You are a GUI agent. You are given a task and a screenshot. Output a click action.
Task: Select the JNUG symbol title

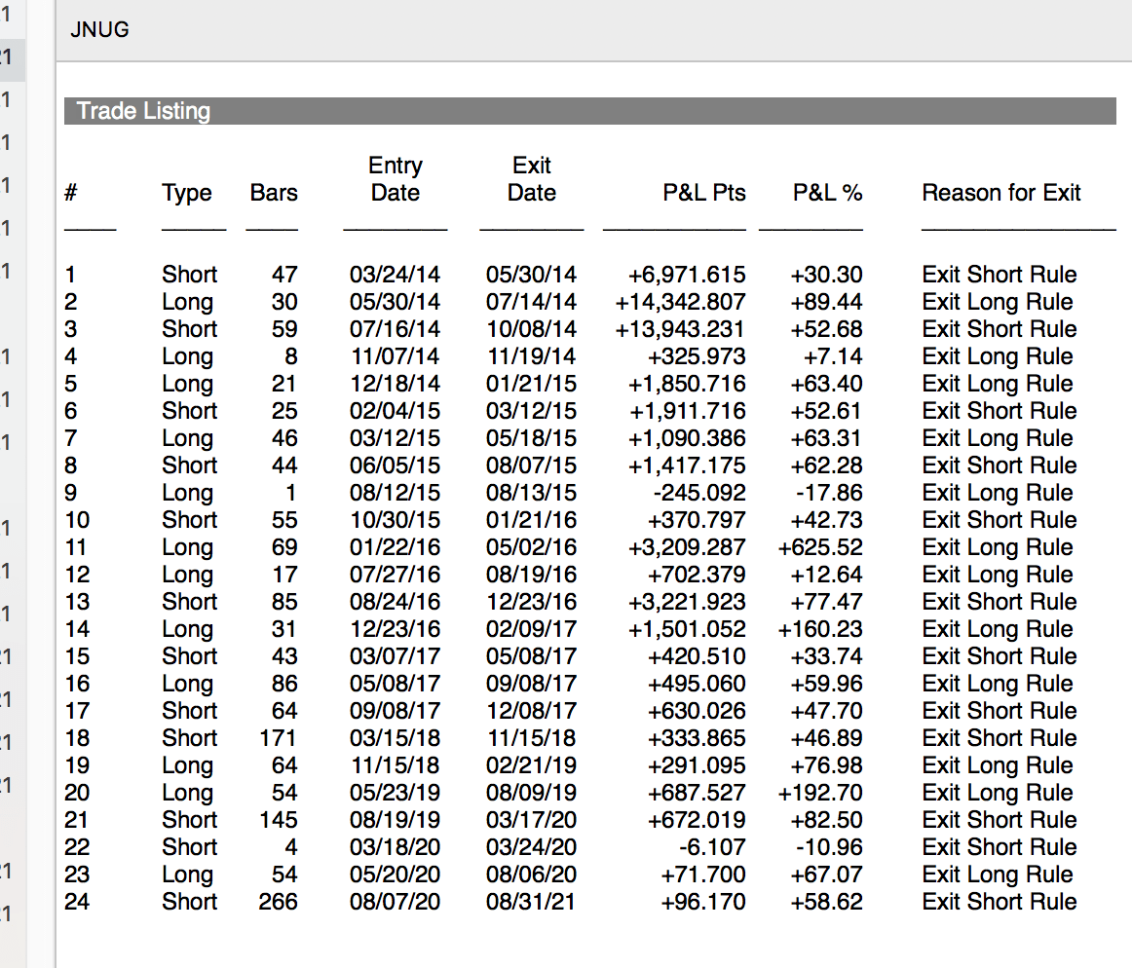coord(99,29)
